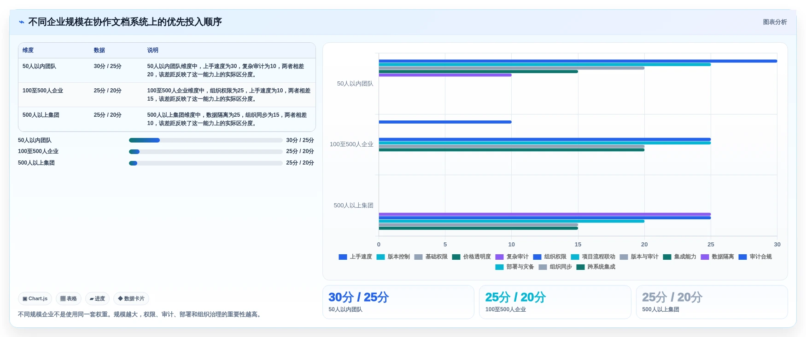Click the 审计合规 blue legend swatch
806x337 pixels.
(742, 257)
